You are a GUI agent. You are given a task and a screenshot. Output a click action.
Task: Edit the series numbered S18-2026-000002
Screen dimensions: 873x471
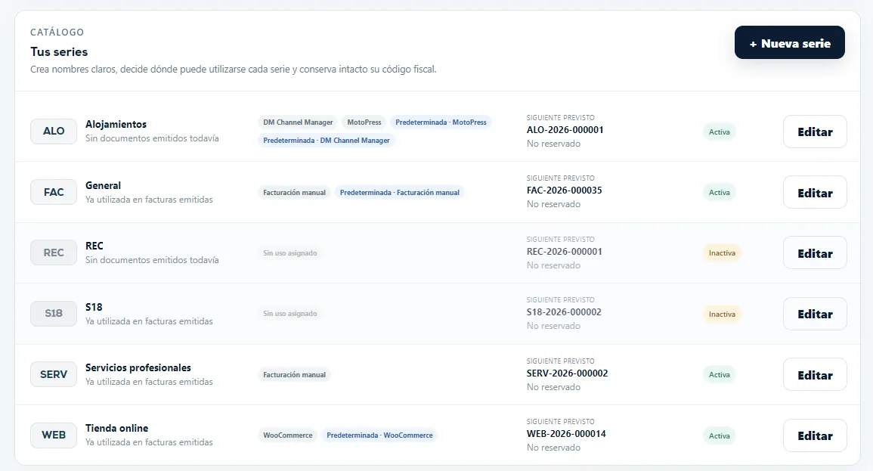coord(815,314)
